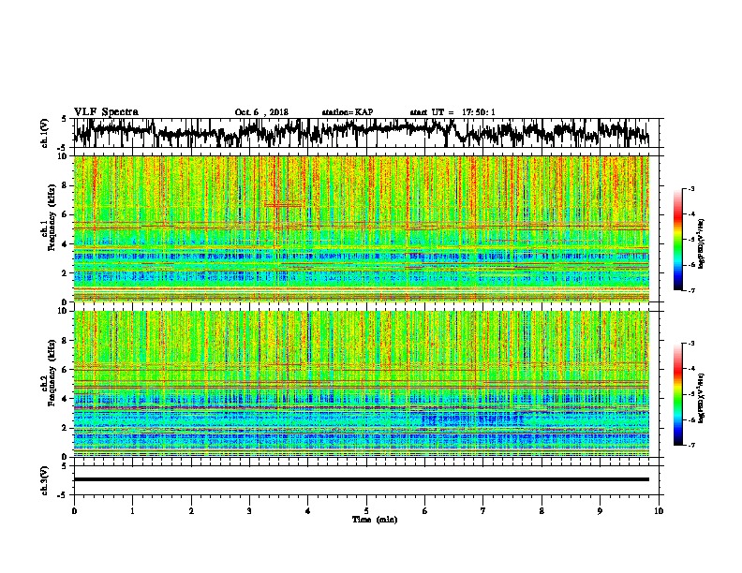Click the '-3' label on ch.1 color scale
Image resolution: width=742 pixels, height=573 pixels.
click(x=690, y=188)
